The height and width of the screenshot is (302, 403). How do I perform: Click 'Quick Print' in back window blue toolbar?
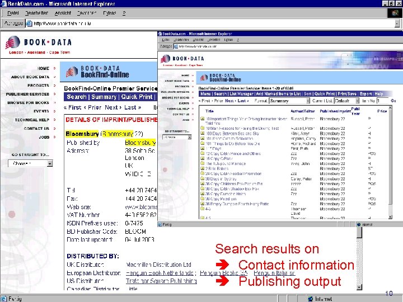coord(137,97)
